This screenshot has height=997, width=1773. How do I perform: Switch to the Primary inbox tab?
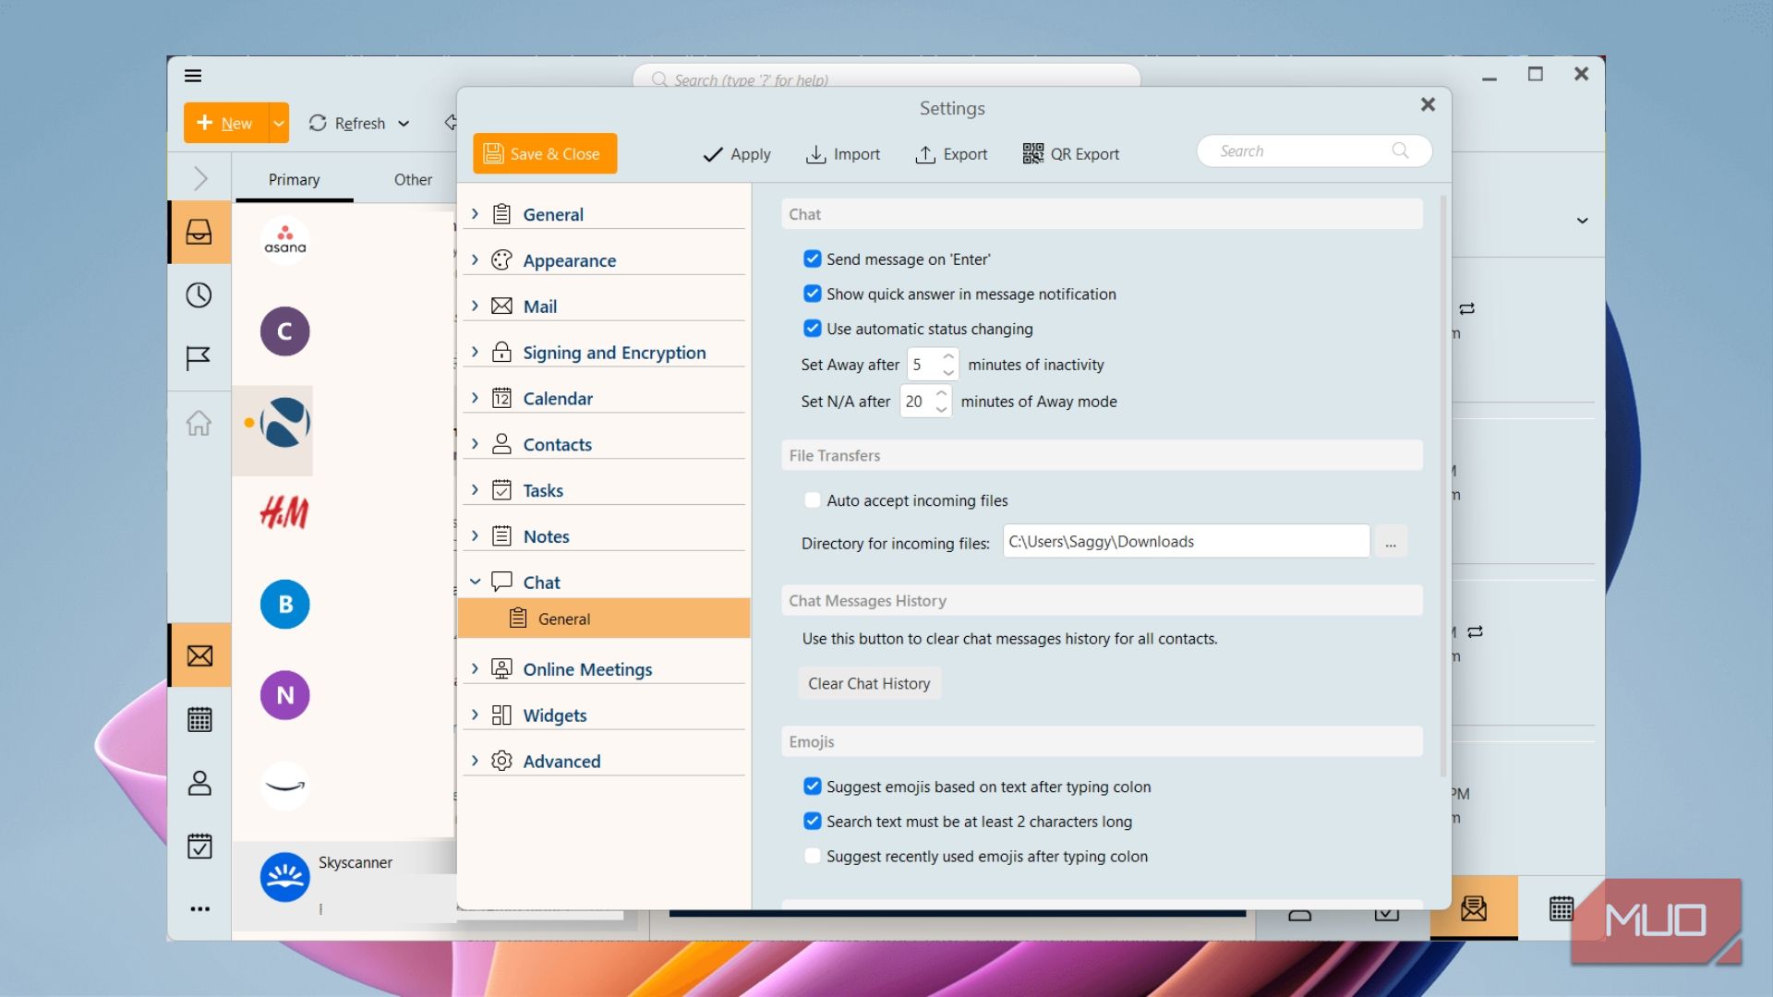coord(294,180)
